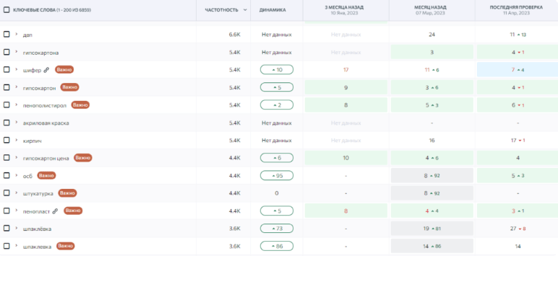Expand the гипсокартона keyword row
The height and width of the screenshot is (282, 558).
tap(17, 52)
